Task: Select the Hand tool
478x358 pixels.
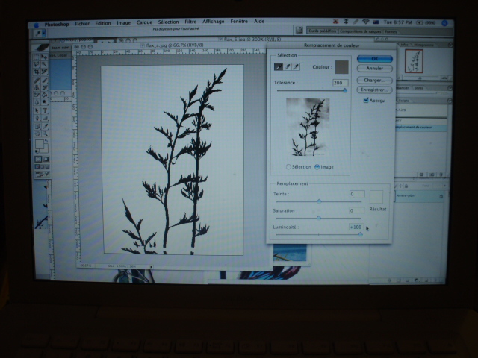Action: [x=37, y=134]
